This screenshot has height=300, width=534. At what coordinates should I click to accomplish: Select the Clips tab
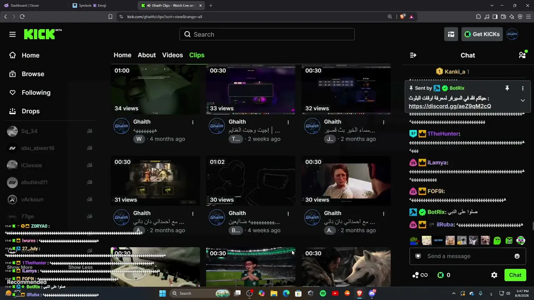point(196,55)
